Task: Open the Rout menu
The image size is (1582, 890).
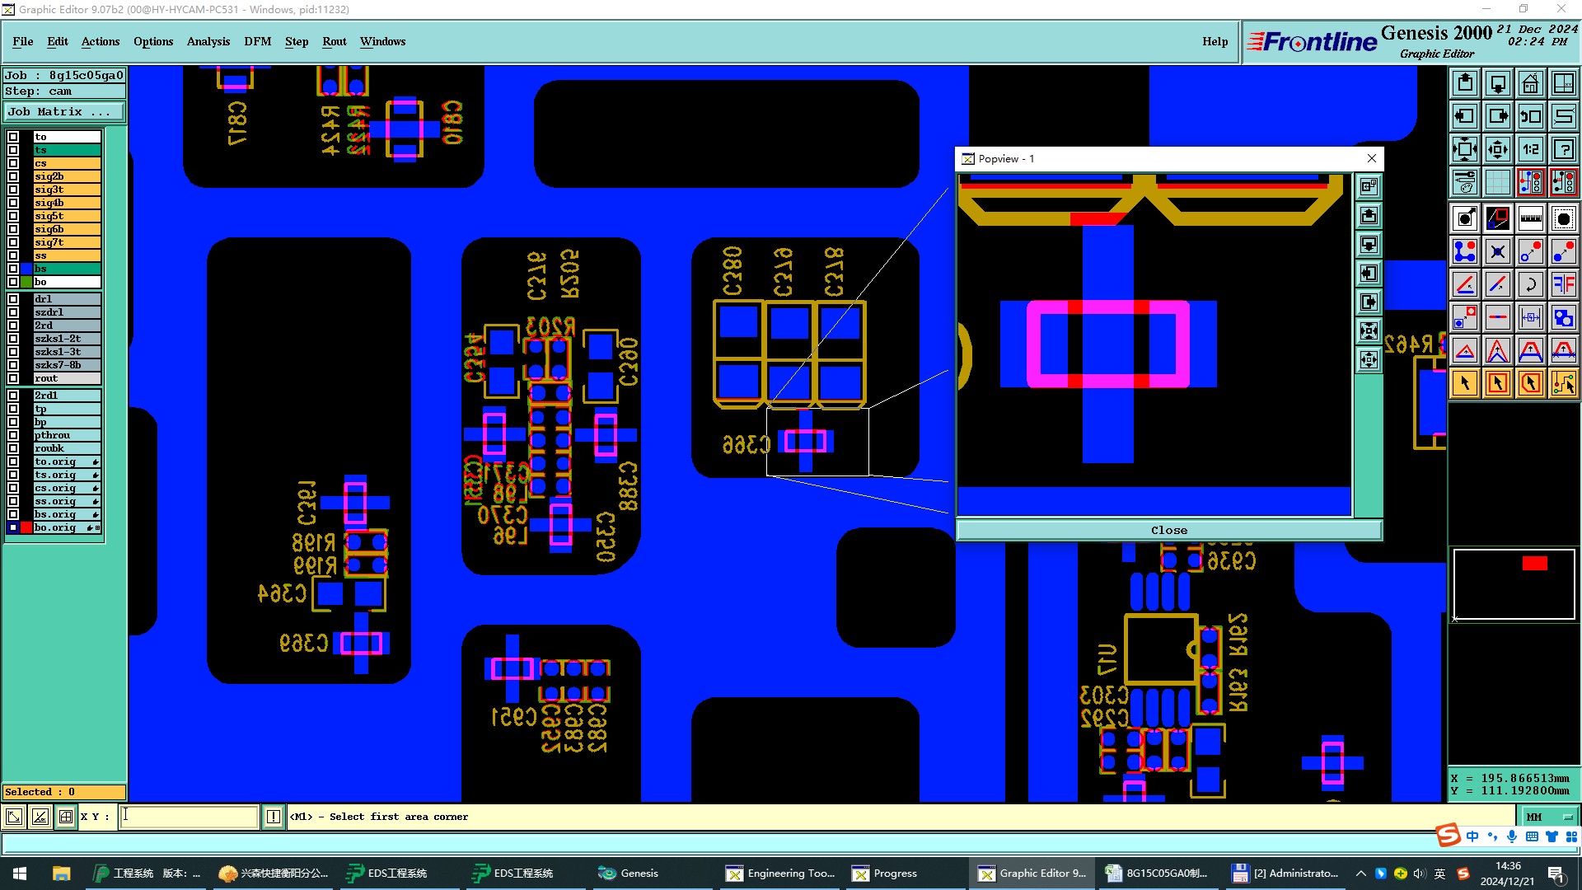Action: coord(334,41)
